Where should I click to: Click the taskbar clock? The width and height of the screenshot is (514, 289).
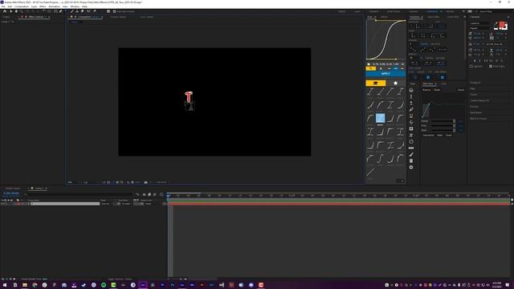coord(496,285)
